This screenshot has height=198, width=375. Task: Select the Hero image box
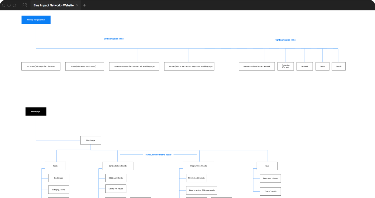click(x=91, y=140)
